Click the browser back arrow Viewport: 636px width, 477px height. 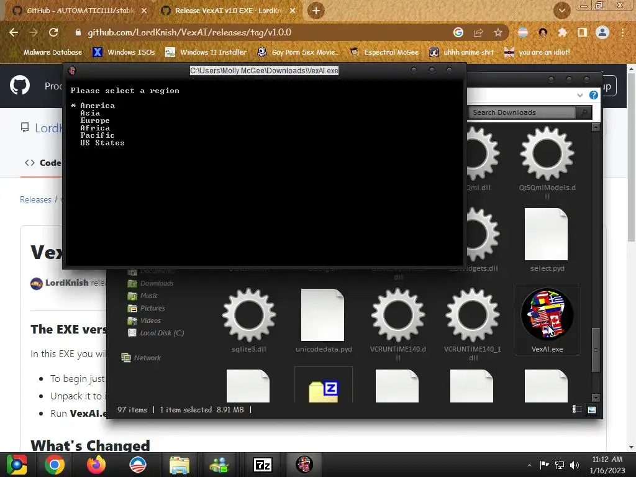[14, 32]
